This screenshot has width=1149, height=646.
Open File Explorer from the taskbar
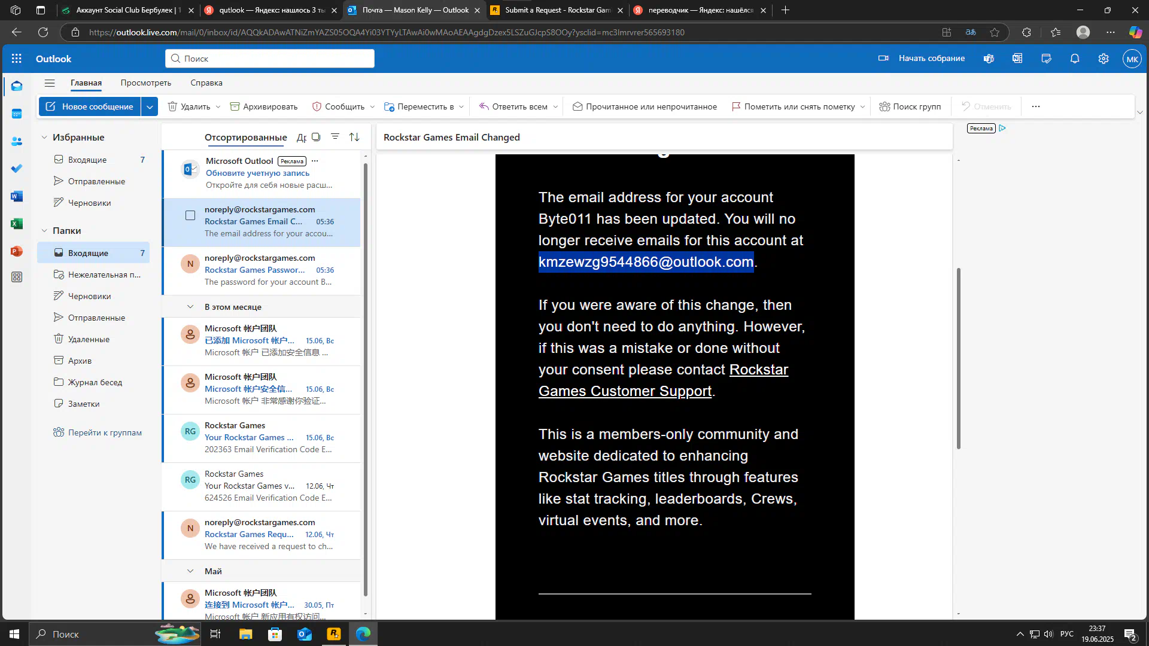coord(245,634)
